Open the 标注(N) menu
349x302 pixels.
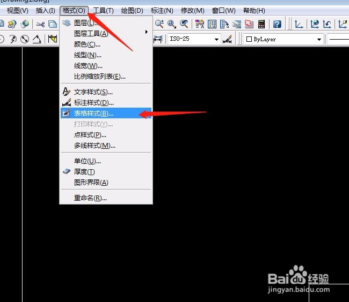[162, 10]
